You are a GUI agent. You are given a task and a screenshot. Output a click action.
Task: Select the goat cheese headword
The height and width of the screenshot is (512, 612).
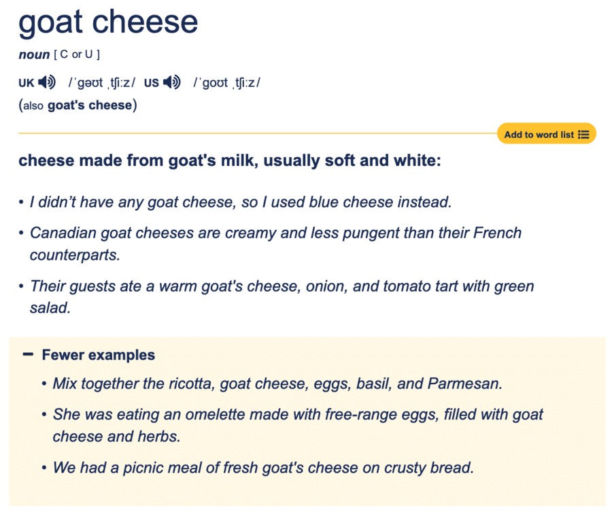click(109, 22)
